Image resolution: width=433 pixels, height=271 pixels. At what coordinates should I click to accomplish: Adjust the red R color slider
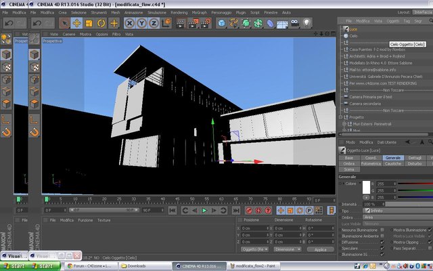pos(415,184)
